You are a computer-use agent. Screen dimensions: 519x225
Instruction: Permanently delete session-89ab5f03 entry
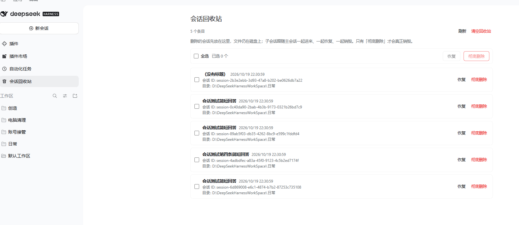pos(479,133)
